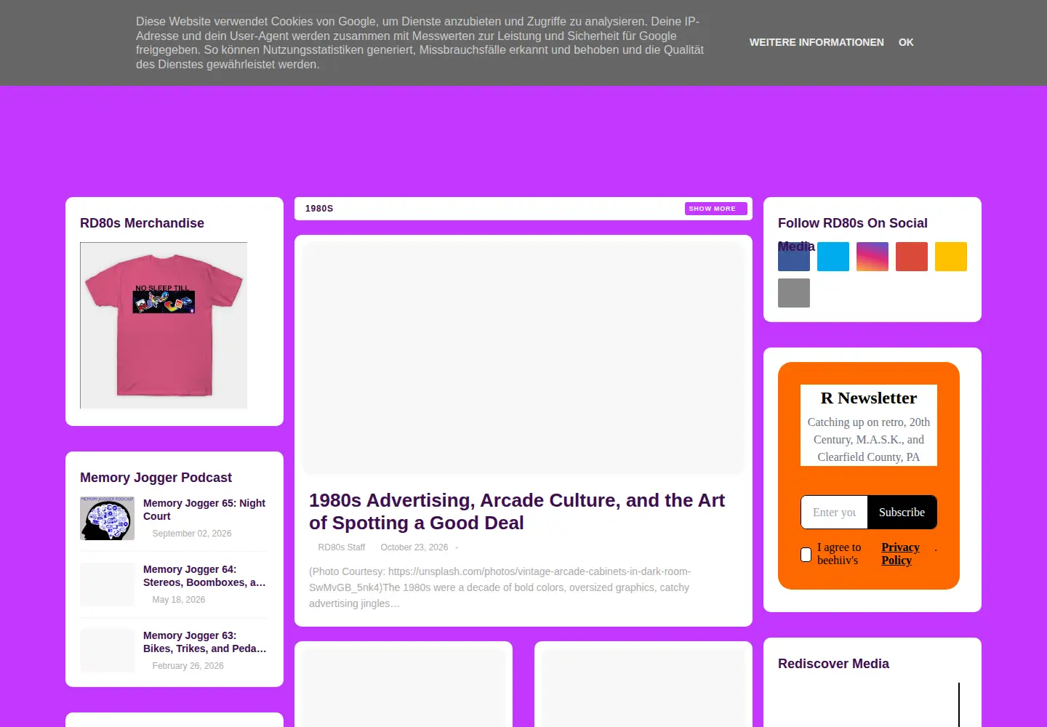Click Show More for the 1980s section
Viewport: 1047px width, 727px height.
coord(715,209)
